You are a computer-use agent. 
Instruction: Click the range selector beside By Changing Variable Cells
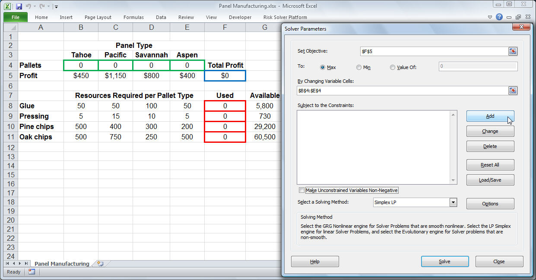click(x=513, y=91)
